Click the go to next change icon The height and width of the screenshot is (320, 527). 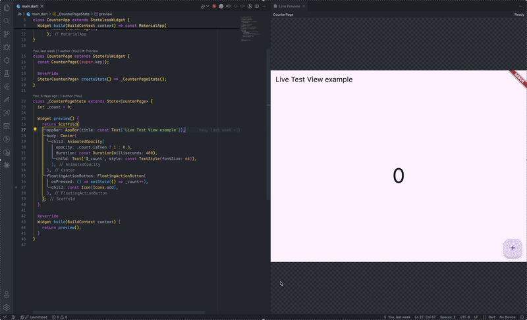click(242, 6)
